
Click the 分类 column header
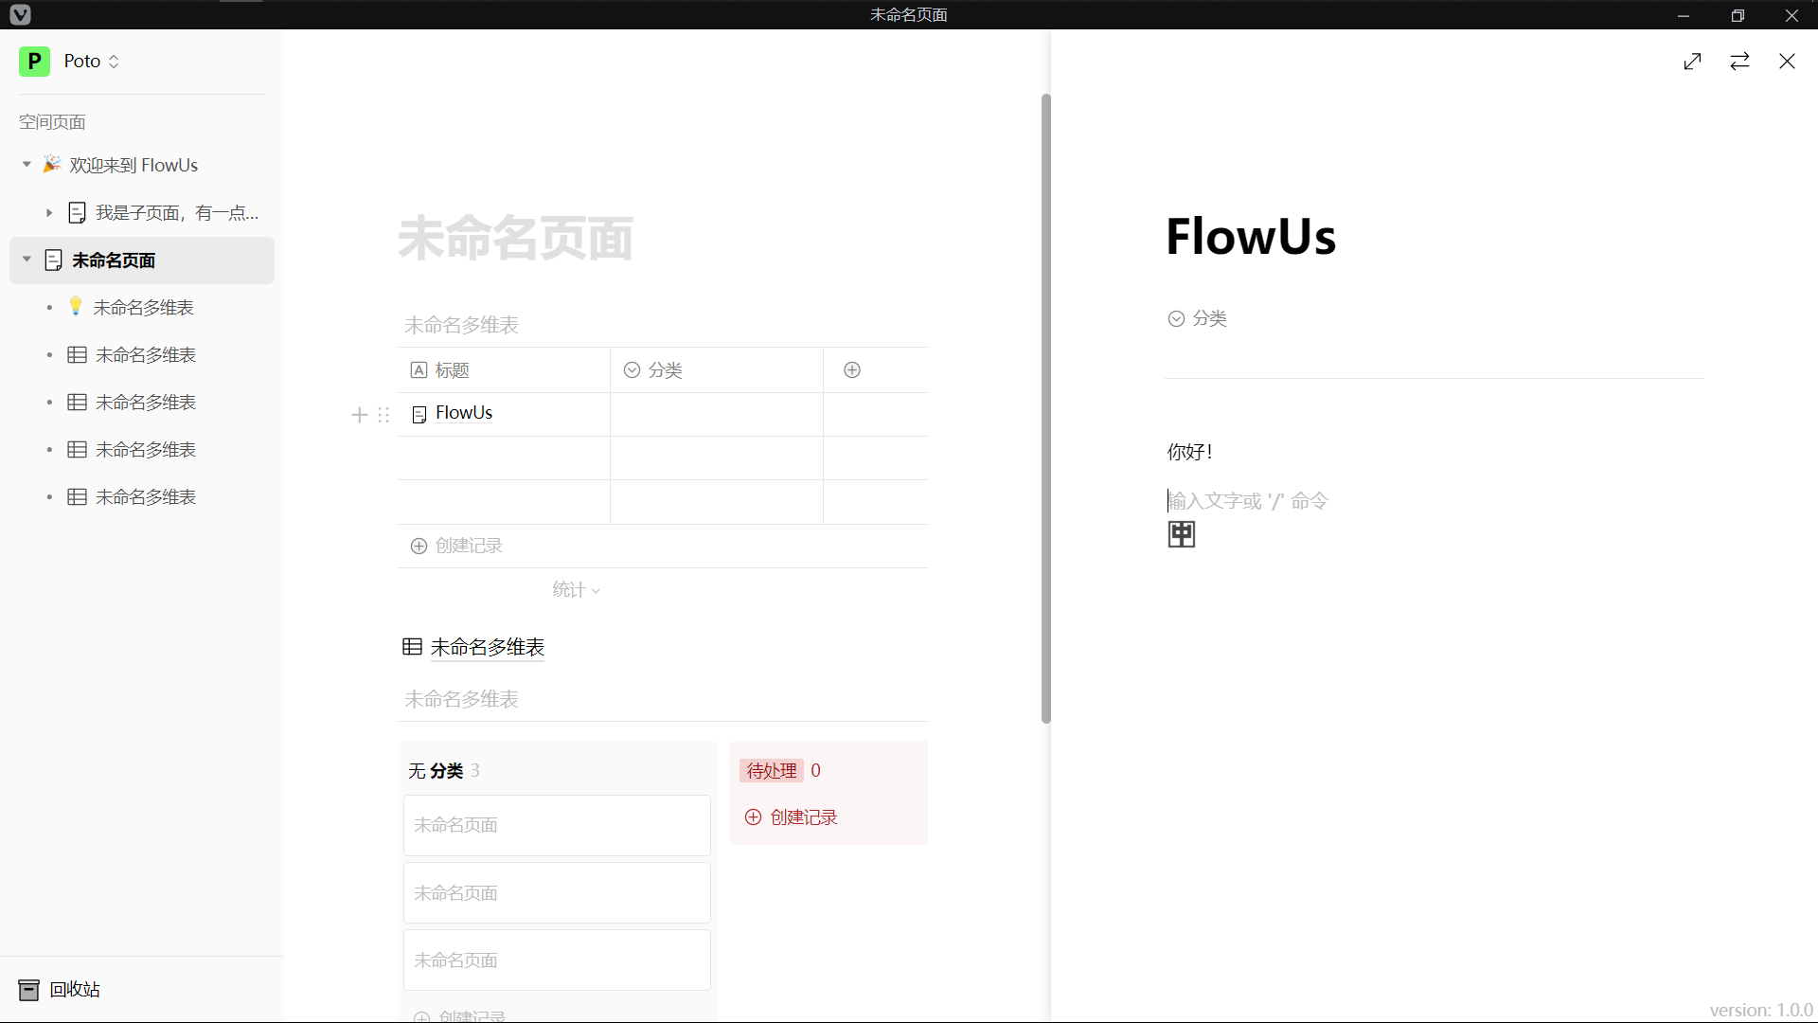[x=665, y=370]
